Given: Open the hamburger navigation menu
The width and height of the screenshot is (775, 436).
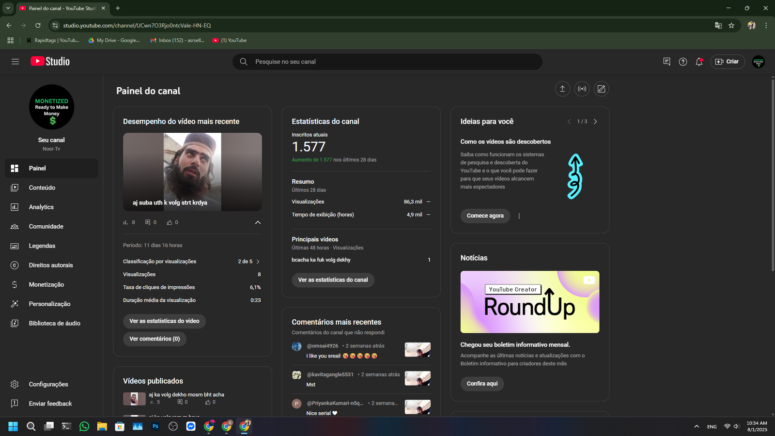Looking at the screenshot, I should [15, 62].
